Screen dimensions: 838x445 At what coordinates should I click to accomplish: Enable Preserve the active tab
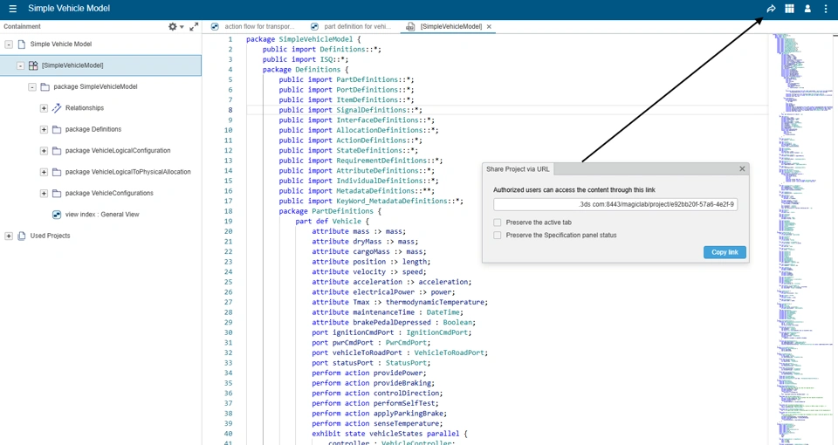pyautogui.click(x=498, y=222)
